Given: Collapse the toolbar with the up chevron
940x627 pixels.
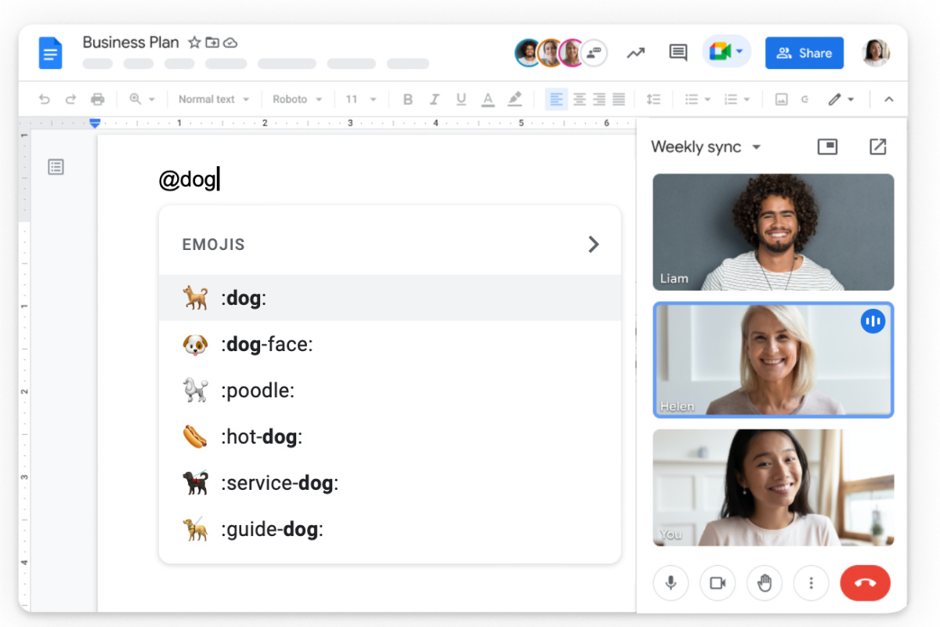Looking at the screenshot, I should click(889, 100).
